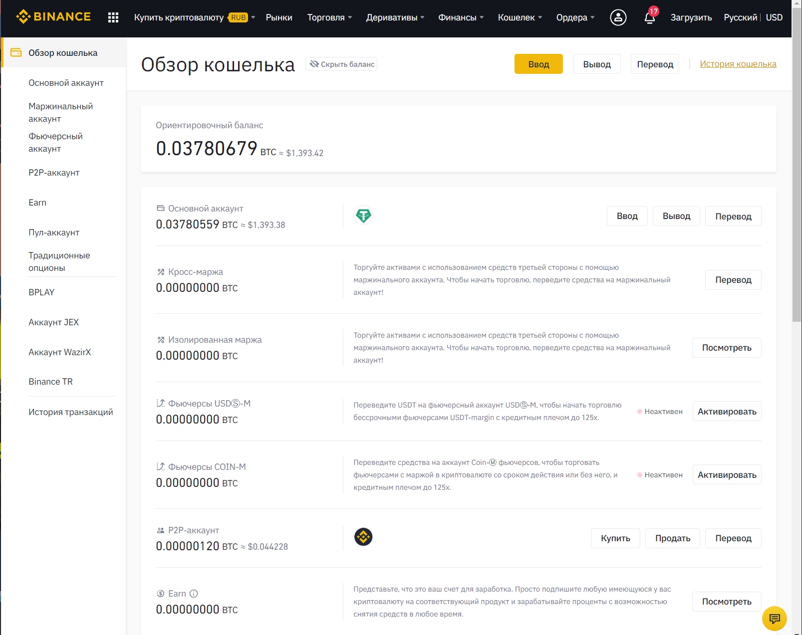This screenshot has height=635, width=802.
Task: Change language via Русский
Action: pyautogui.click(x=741, y=17)
